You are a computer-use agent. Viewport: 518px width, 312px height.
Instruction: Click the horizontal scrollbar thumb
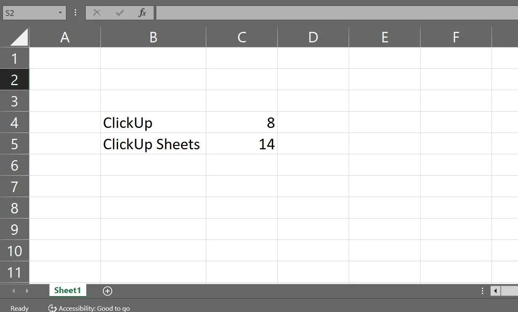pyautogui.click(x=510, y=291)
